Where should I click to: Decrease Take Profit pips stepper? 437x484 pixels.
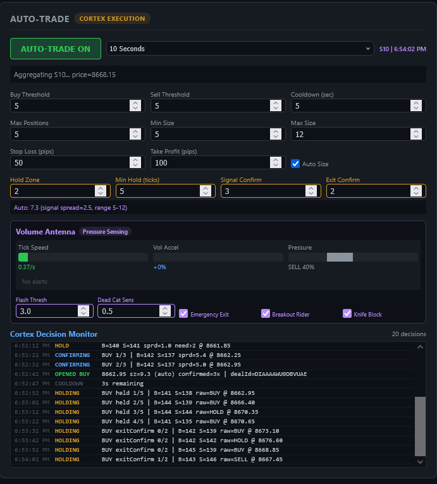(x=276, y=165)
